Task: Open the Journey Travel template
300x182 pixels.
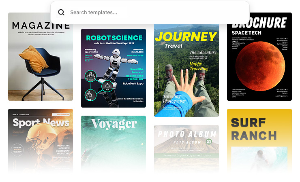Action: 186,70
